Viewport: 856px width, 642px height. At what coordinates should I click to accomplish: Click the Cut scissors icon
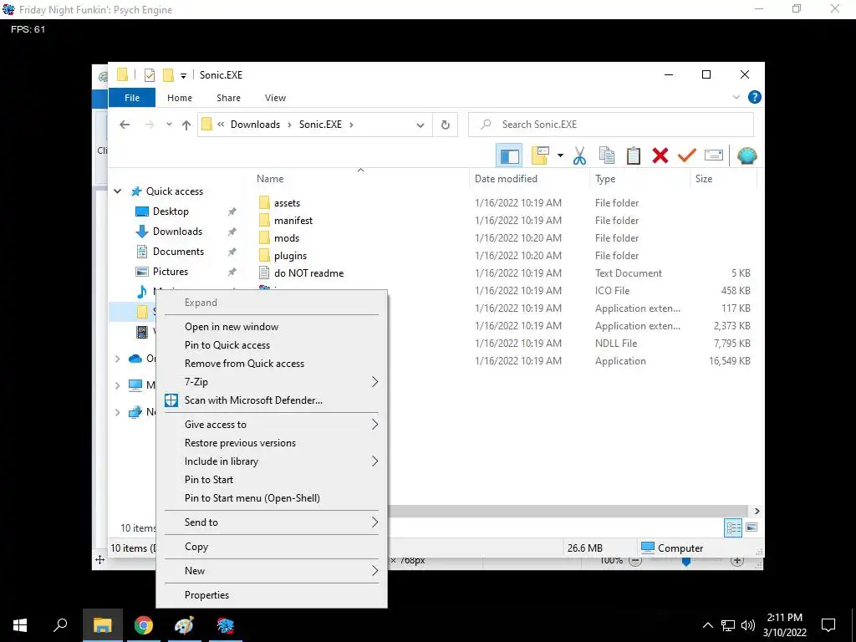[580, 156]
